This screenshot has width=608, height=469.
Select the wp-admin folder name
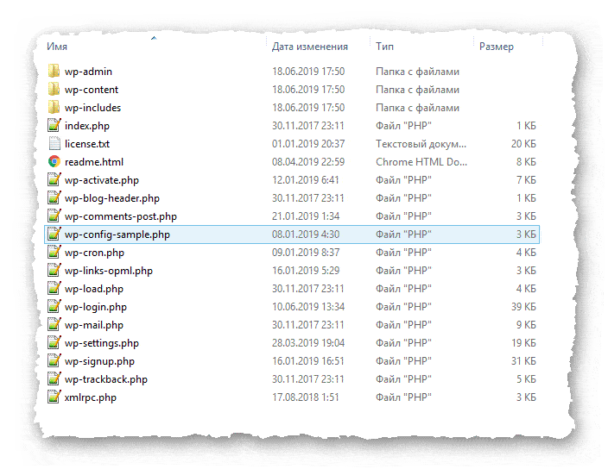pos(88,72)
